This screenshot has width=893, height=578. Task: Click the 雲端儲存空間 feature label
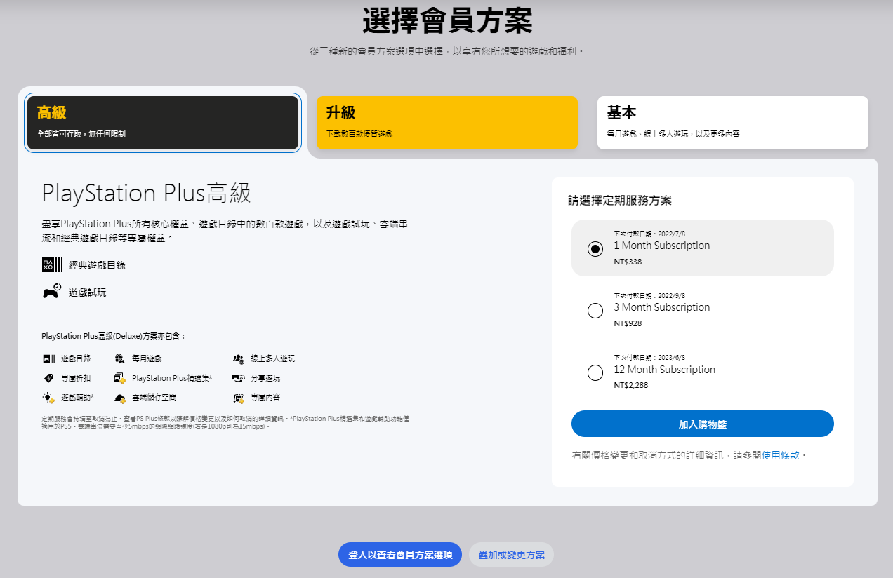[x=154, y=398]
